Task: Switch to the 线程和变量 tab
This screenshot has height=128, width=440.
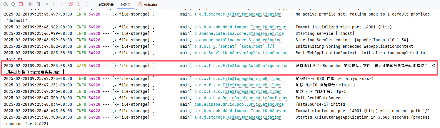Action: (106, 5)
